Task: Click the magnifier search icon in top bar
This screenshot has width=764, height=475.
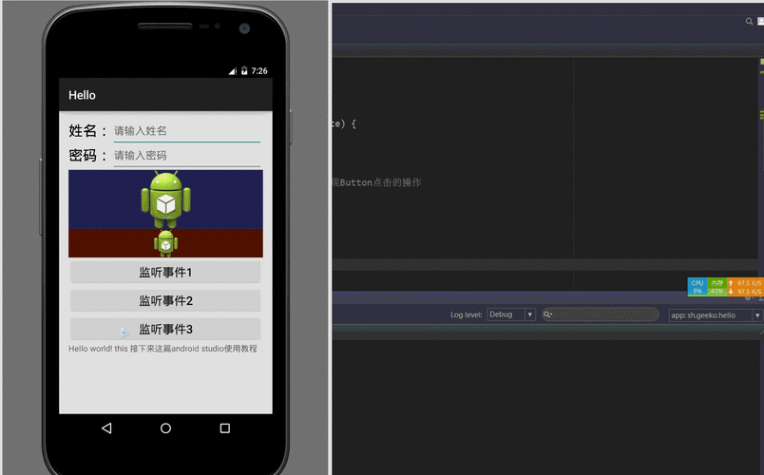Action: (749, 22)
